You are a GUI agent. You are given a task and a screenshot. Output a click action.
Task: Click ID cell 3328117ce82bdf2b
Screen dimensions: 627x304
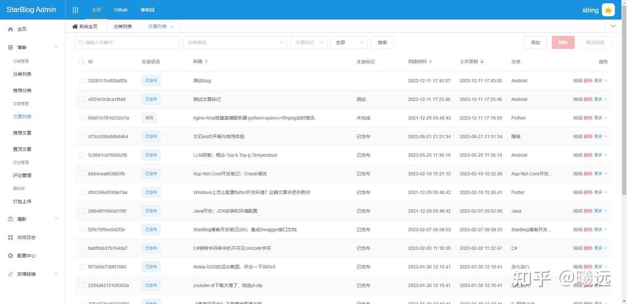click(108, 81)
